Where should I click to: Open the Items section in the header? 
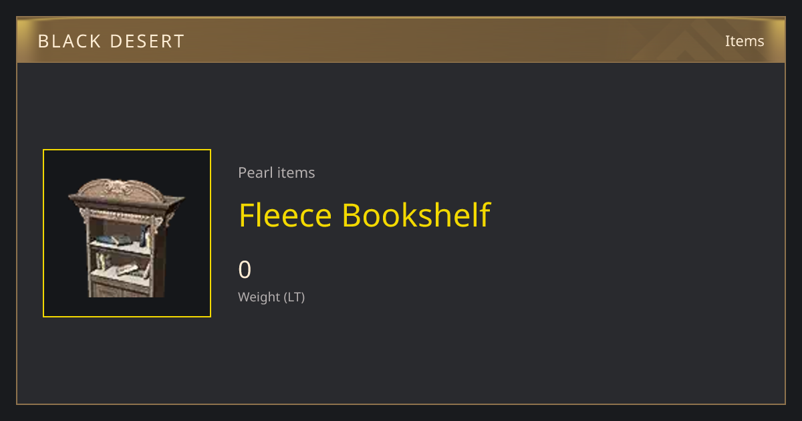pos(745,41)
